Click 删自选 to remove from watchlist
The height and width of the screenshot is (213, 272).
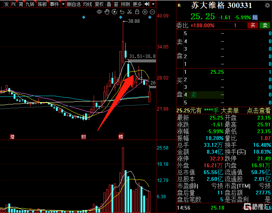pos(74,4)
